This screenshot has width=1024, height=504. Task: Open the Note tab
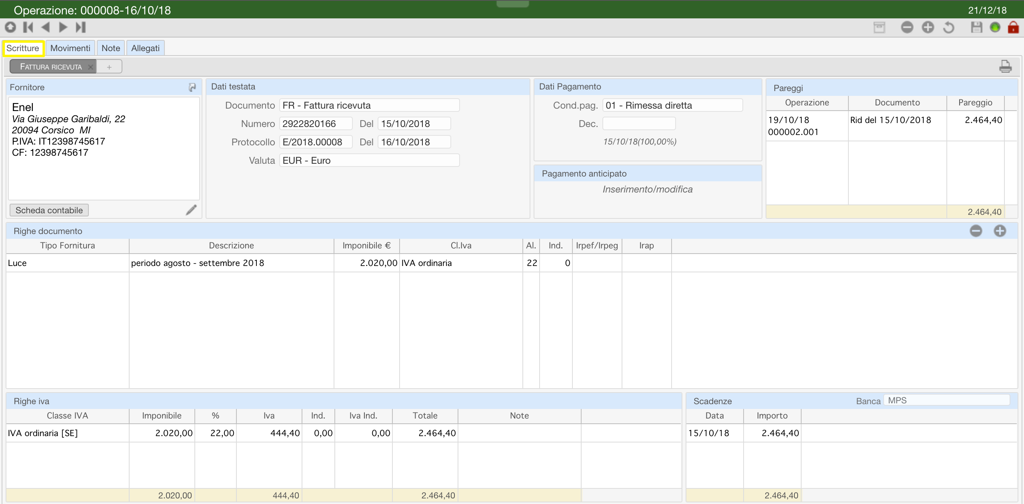tap(111, 48)
